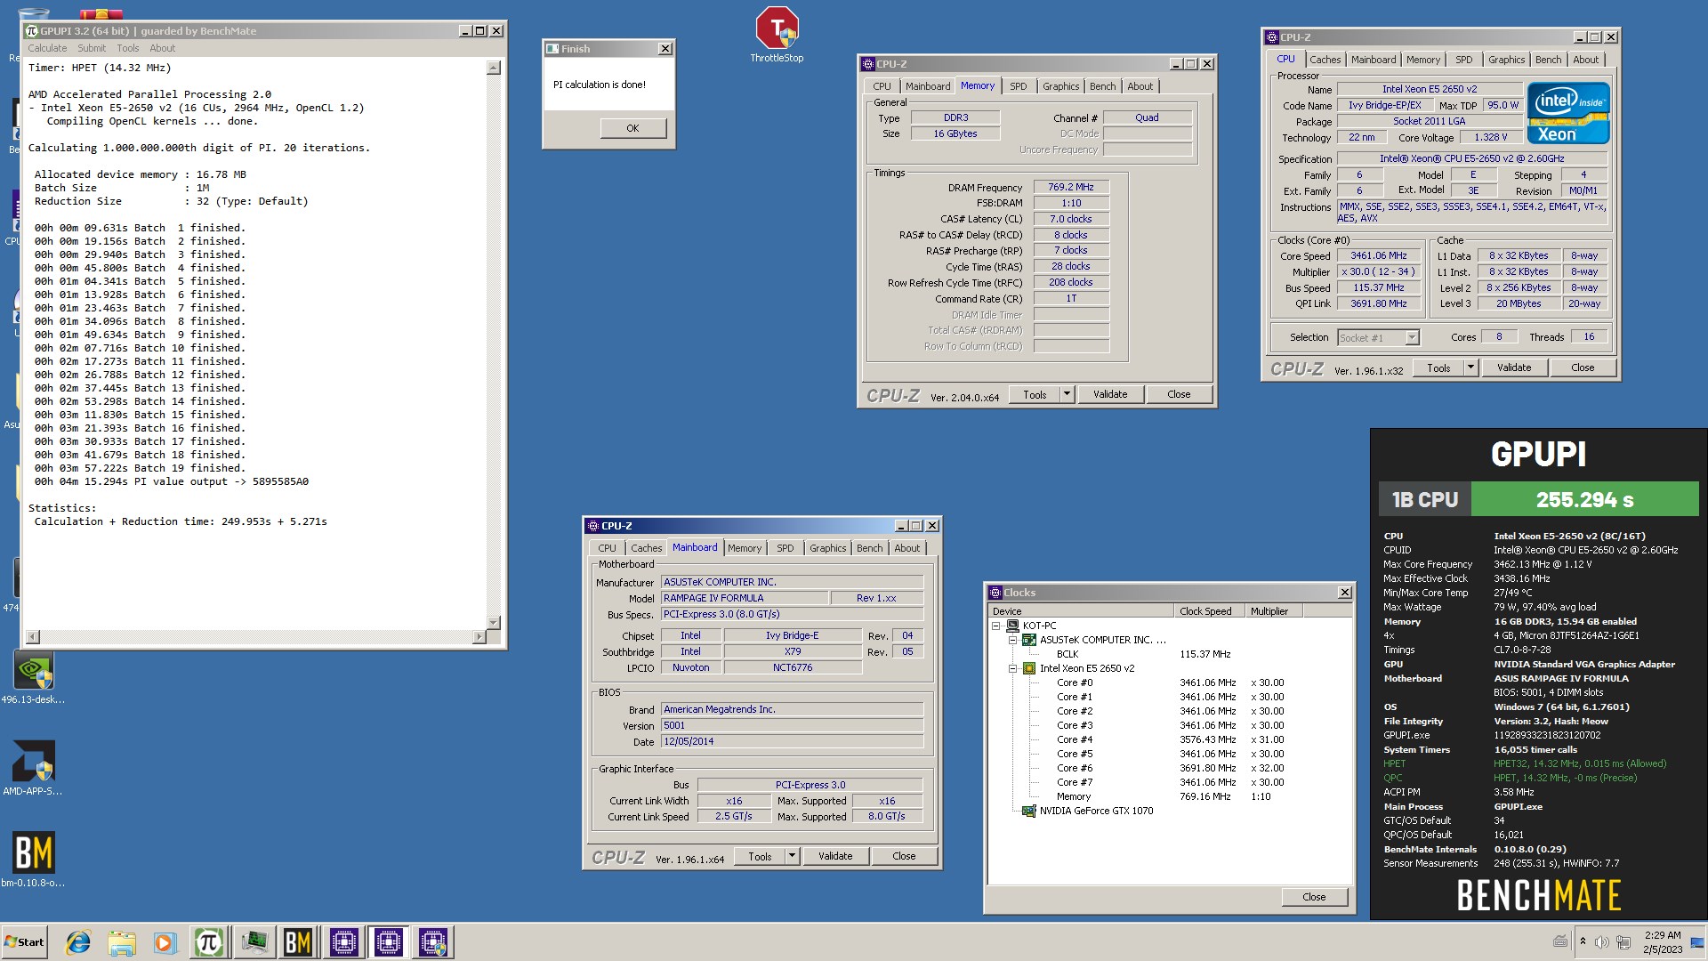Click Validate in CPU-Z 2.04.0 window
1708x961 pixels.
point(1109,394)
